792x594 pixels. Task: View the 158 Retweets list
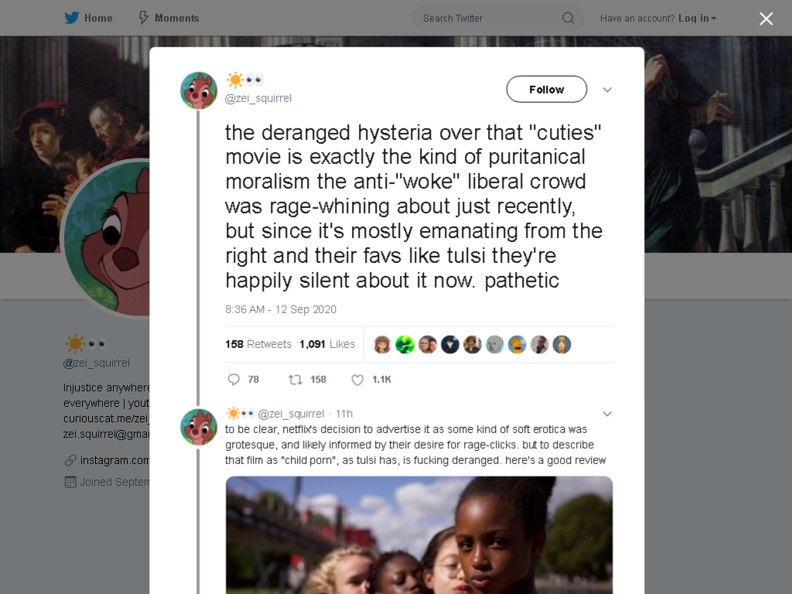[x=258, y=344]
